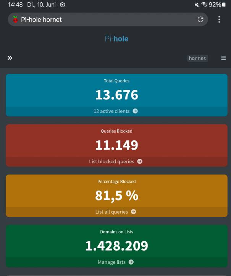Click the hornet hostname badge
Screen dimensions: 231x276
[197, 58]
